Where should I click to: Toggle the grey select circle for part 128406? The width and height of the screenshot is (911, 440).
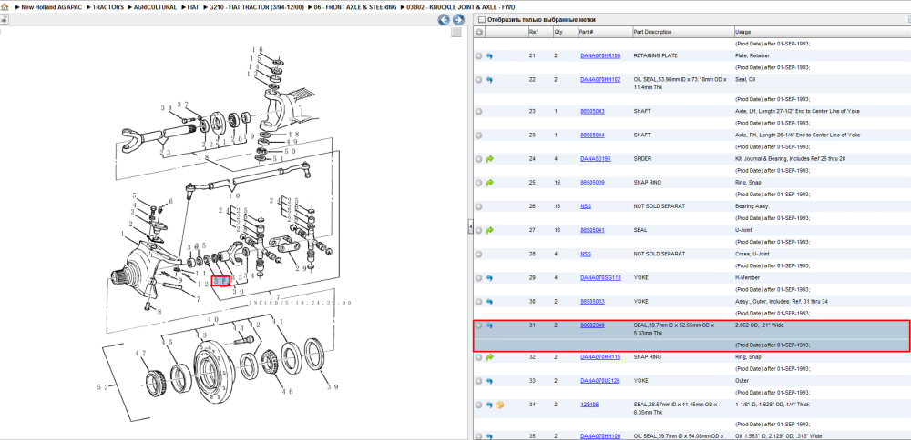coord(479,405)
